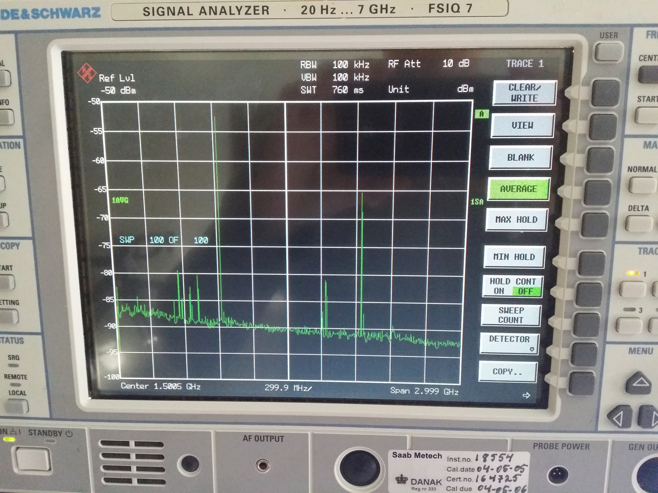The height and width of the screenshot is (493, 658).
Task: Select the Ref Lvl -50 dBm readout
Action: tap(117, 84)
